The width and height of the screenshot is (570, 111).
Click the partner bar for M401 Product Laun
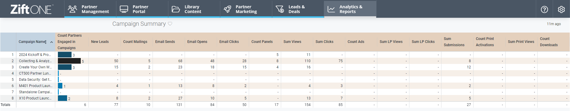point(60,86)
